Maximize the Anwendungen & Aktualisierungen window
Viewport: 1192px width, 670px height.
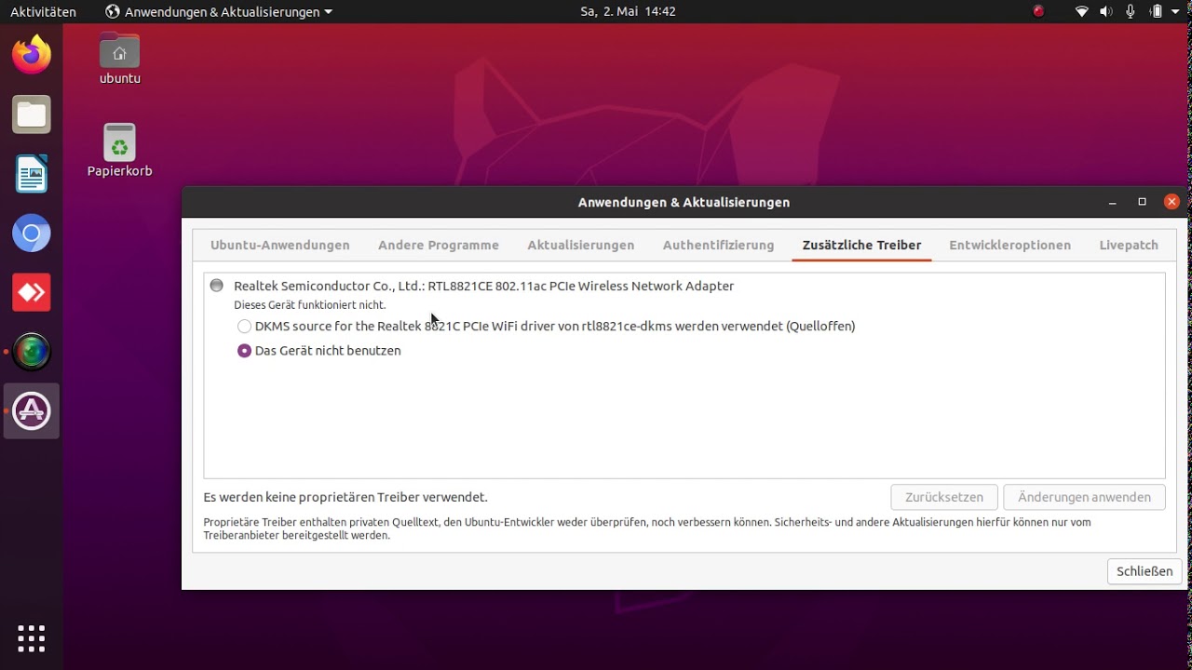(x=1142, y=202)
